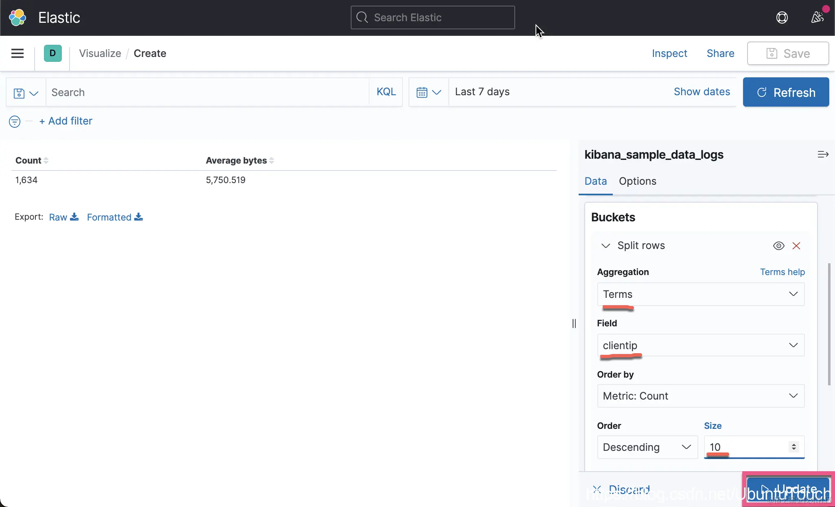The width and height of the screenshot is (835, 507).
Task: Open the help menu lifebuoy icon
Action: click(782, 17)
